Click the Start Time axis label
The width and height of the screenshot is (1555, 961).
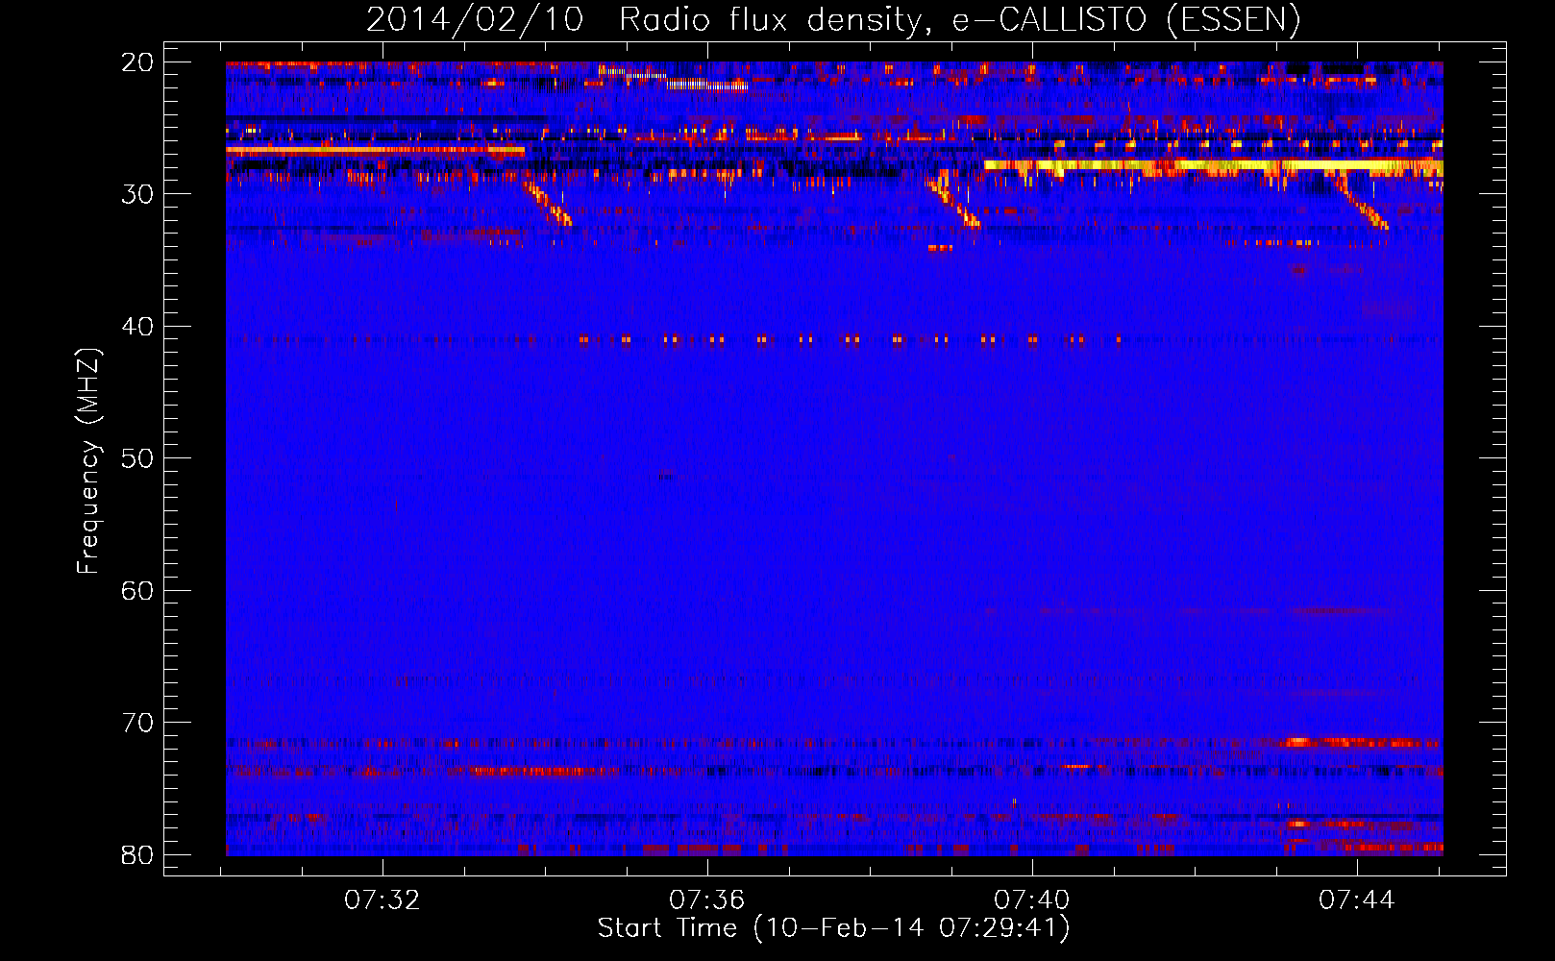tap(833, 928)
